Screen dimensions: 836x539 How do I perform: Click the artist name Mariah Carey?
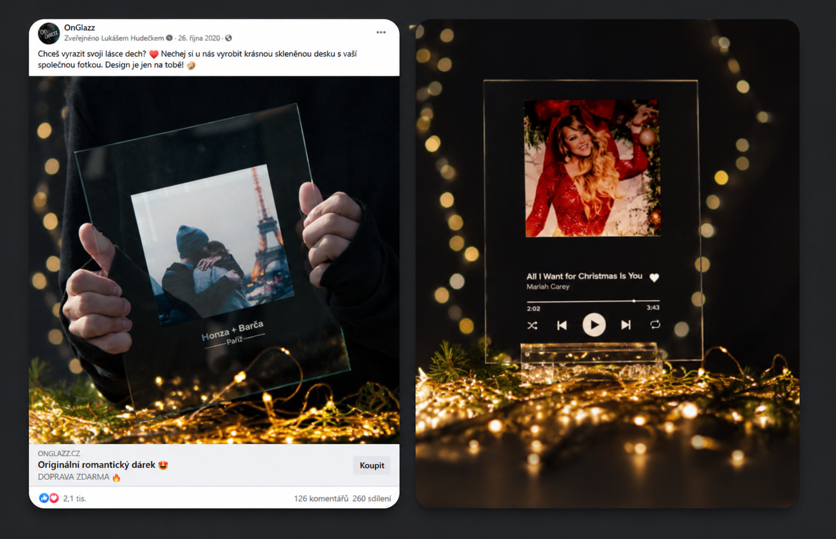click(x=548, y=287)
